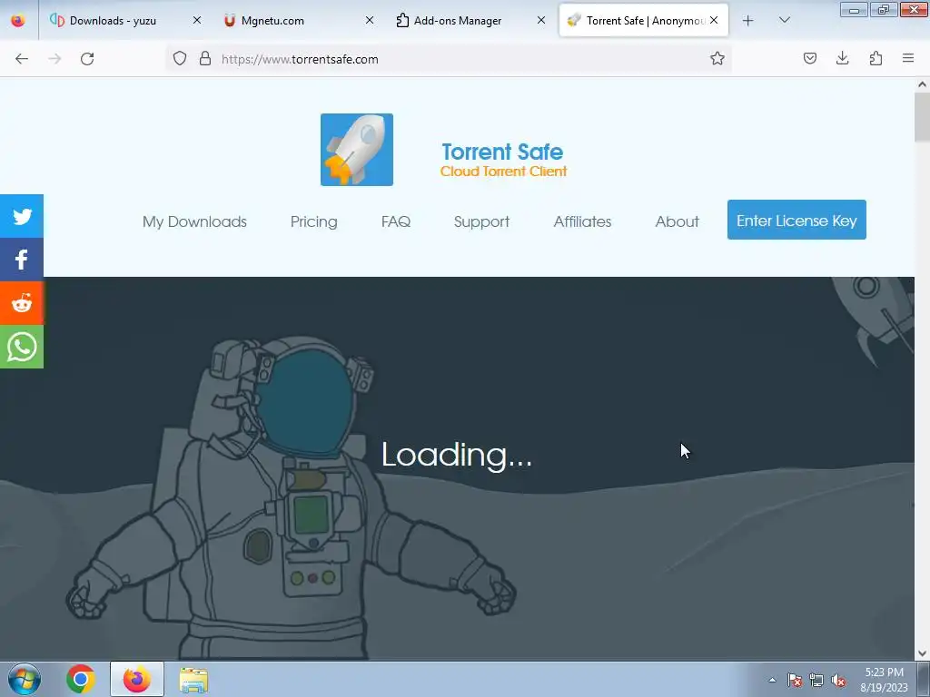
Task: Launch Chrome from the taskbar
Action: (81, 679)
